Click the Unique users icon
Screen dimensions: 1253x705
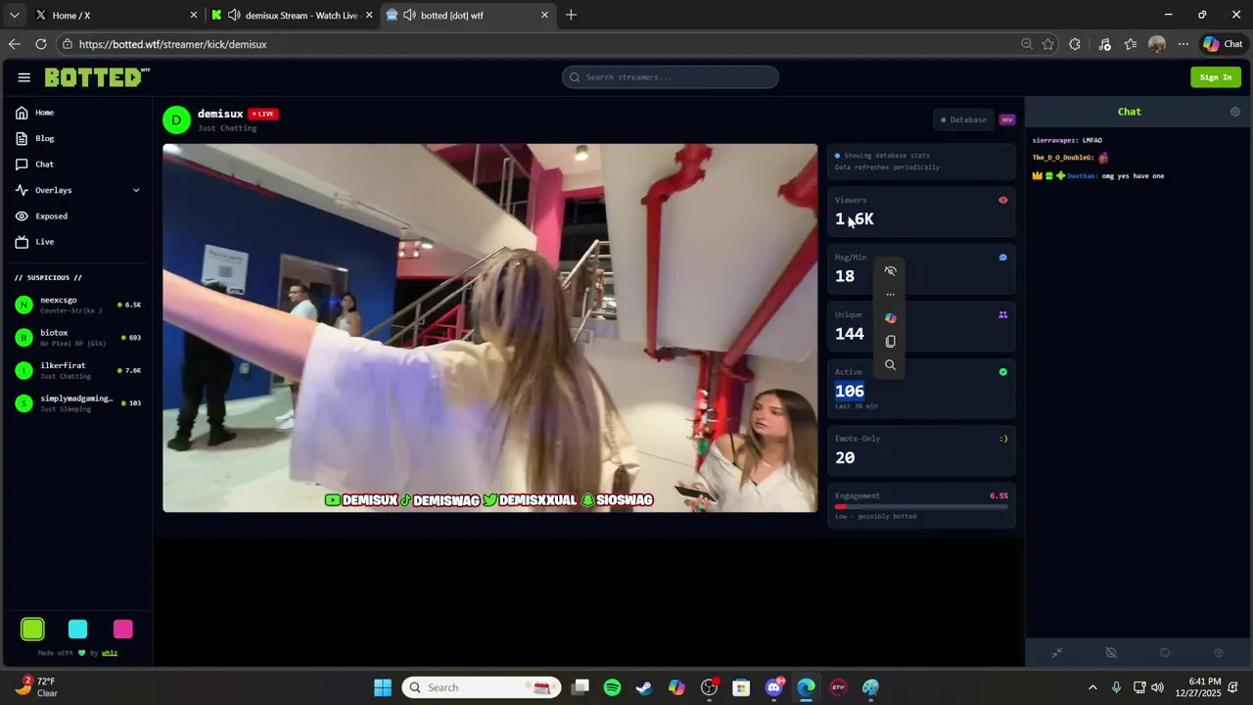[x=1002, y=314]
